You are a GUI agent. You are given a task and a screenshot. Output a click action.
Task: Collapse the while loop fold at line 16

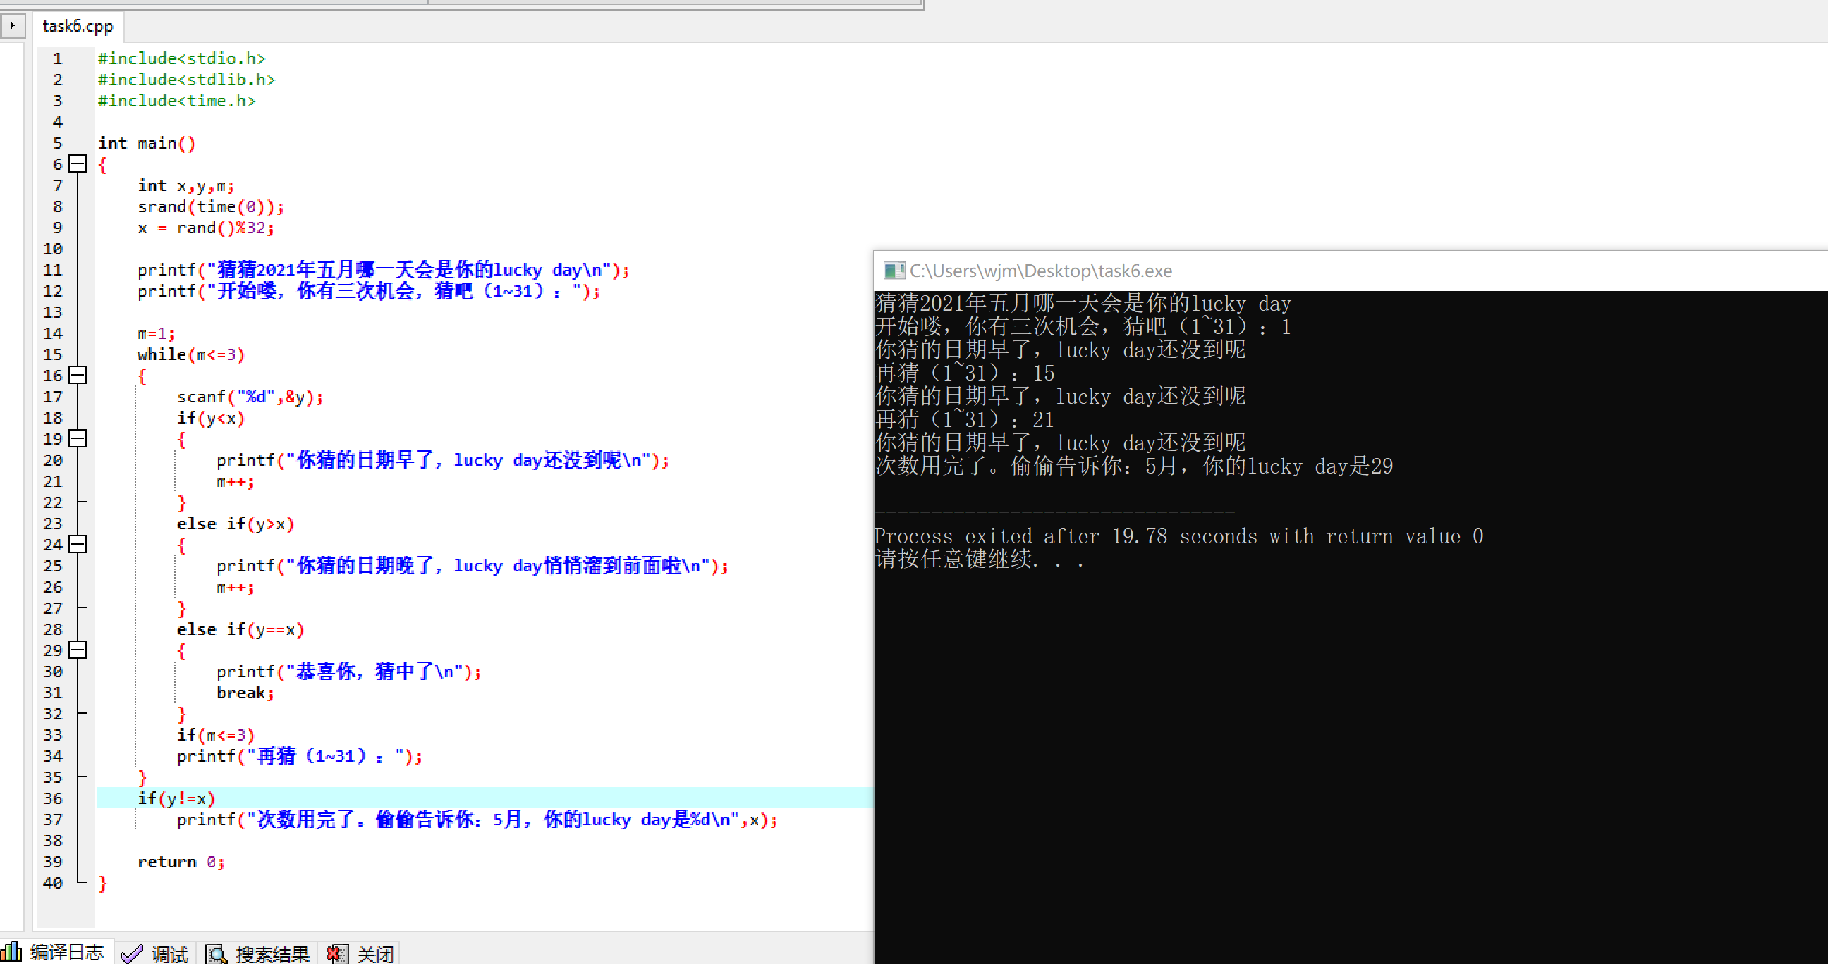[78, 376]
